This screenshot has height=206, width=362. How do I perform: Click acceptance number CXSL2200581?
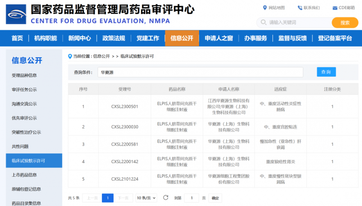(125, 144)
